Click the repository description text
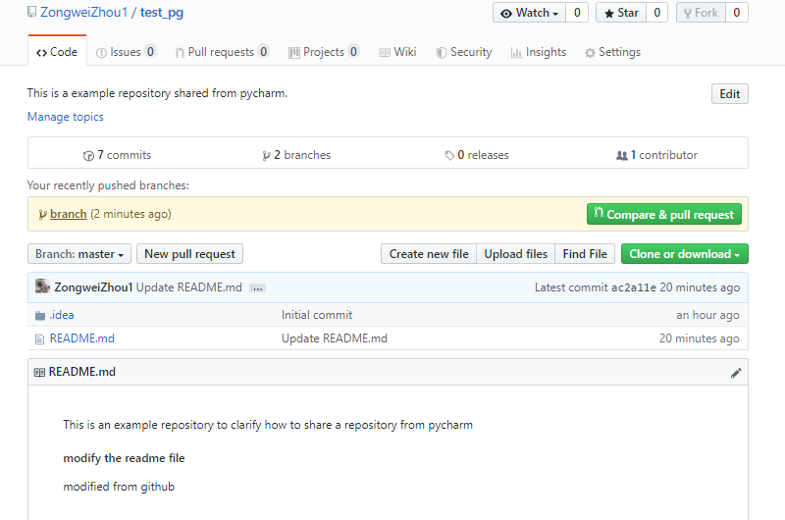The height and width of the screenshot is (520, 785). coord(157,93)
